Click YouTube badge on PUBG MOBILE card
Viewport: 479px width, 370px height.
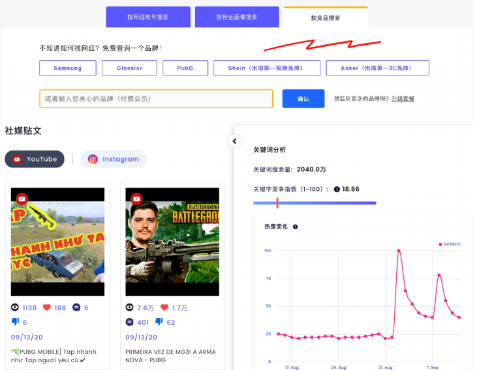[x=22, y=199]
